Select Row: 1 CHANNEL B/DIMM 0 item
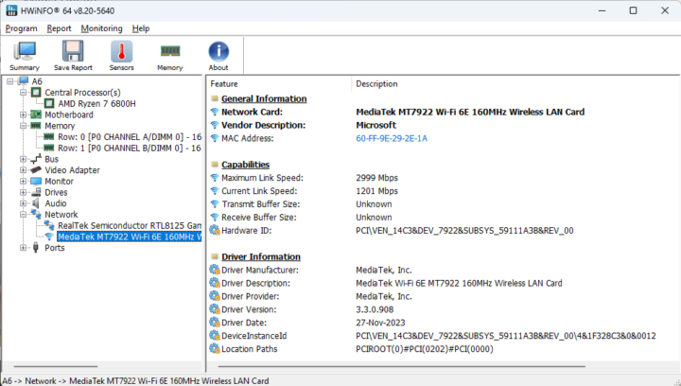 (x=130, y=148)
